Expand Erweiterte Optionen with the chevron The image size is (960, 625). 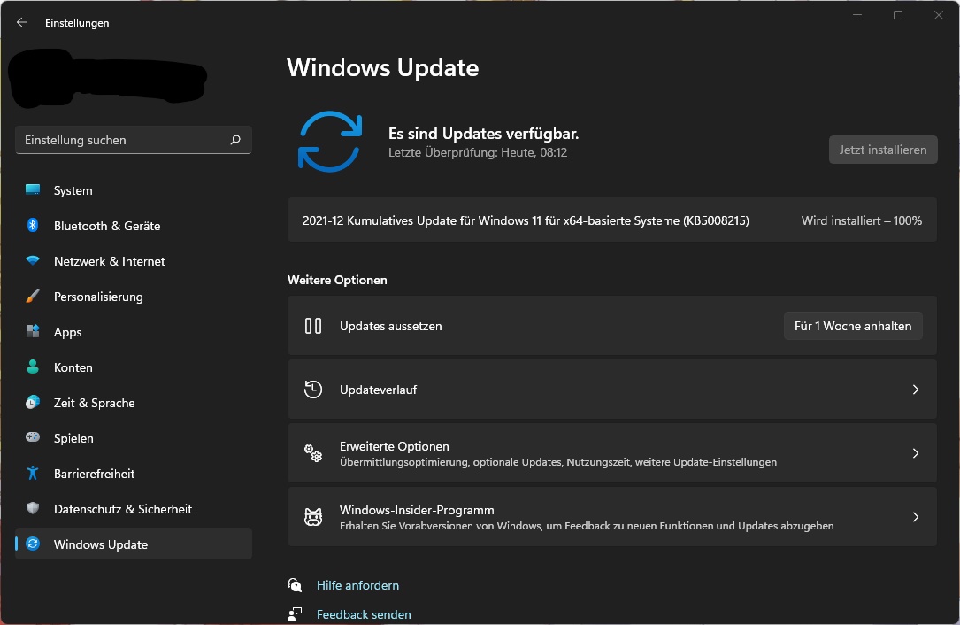(915, 453)
